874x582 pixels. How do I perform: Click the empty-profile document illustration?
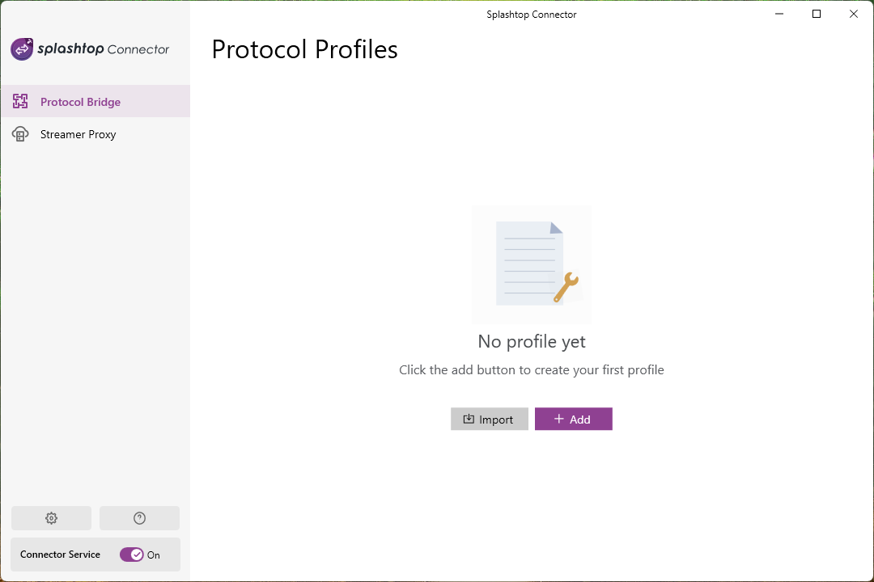tap(531, 264)
